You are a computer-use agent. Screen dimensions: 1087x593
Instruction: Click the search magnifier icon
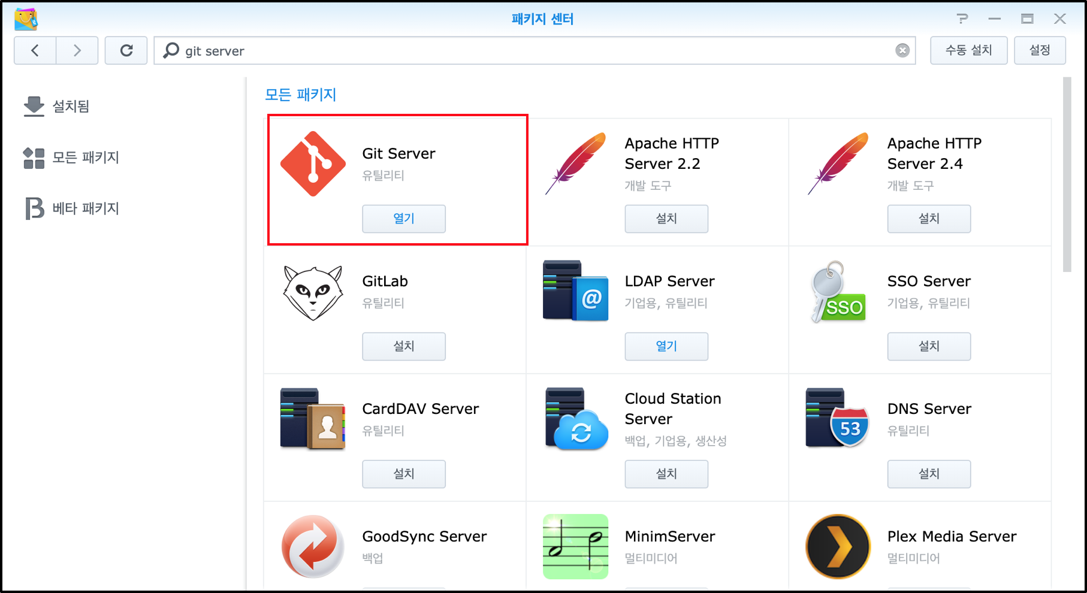click(x=171, y=50)
